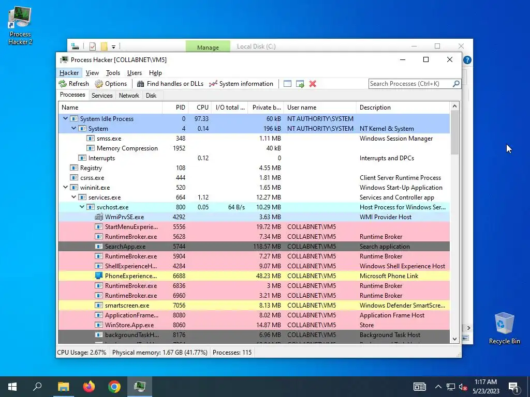Click the Interrupts row icon
This screenshot has height=397, width=530.
[82, 158]
